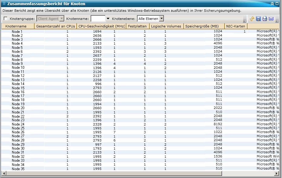The height and width of the screenshot is (178, 282).
Task: Collapse the panel with the double chevron icon
Action: coord(272,4)
